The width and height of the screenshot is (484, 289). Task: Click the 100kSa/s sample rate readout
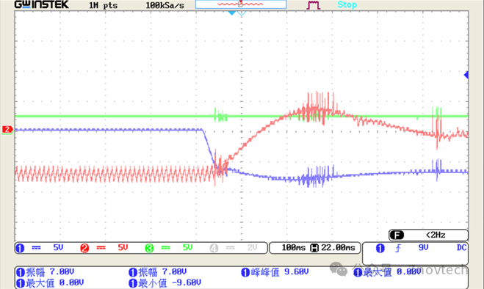point(165,6)
